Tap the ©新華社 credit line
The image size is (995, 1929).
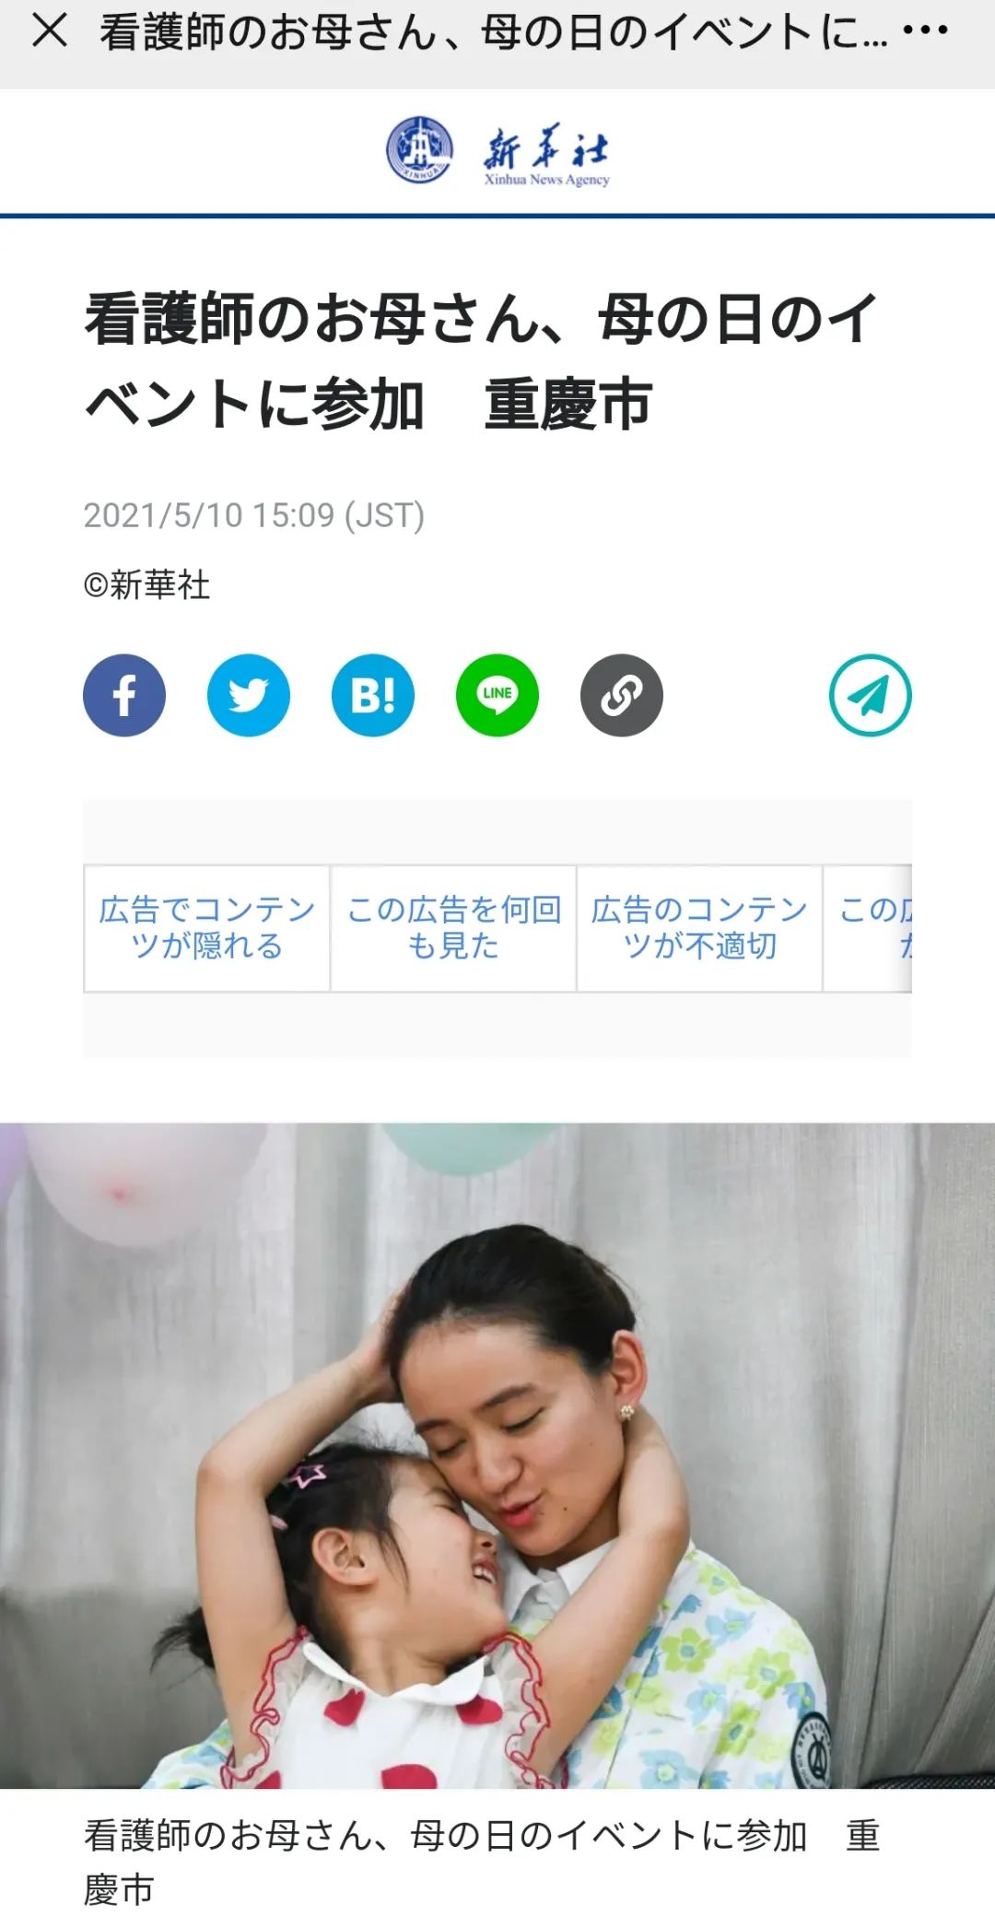[147, 585]
